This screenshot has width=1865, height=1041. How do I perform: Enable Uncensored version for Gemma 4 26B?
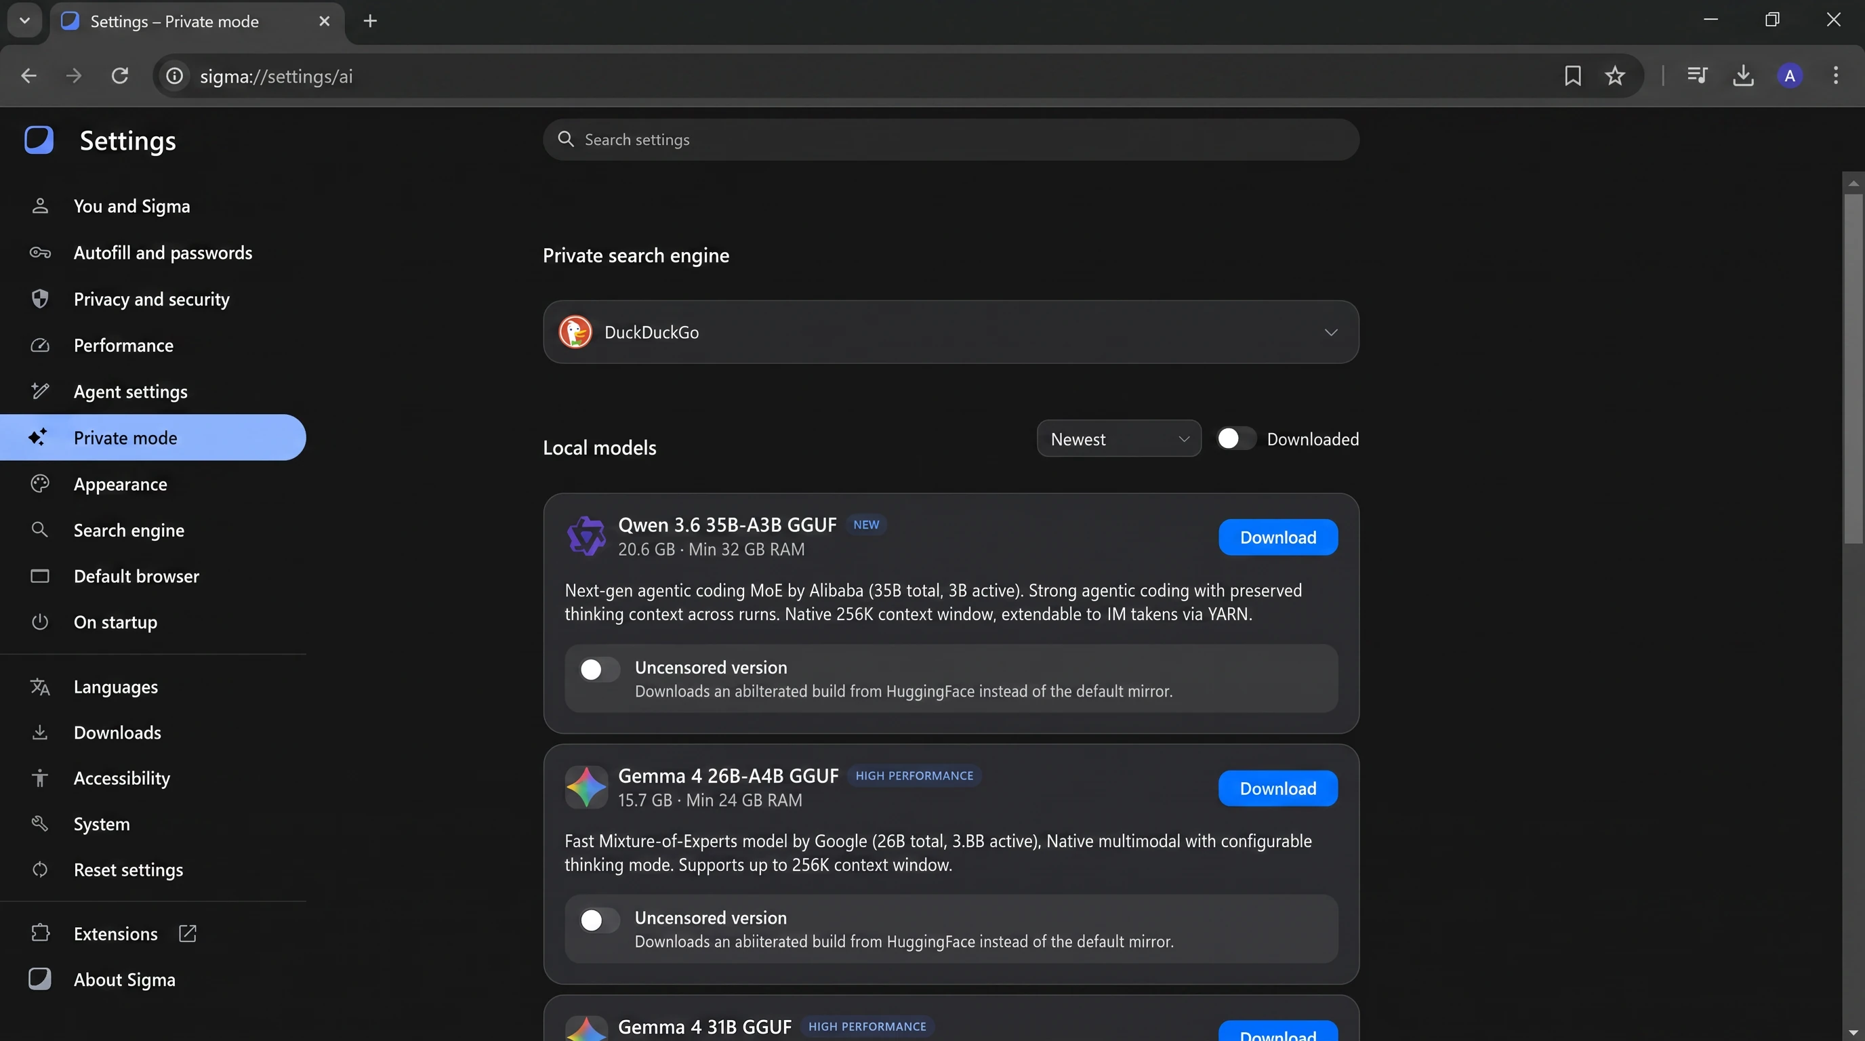tap(599, 920)
